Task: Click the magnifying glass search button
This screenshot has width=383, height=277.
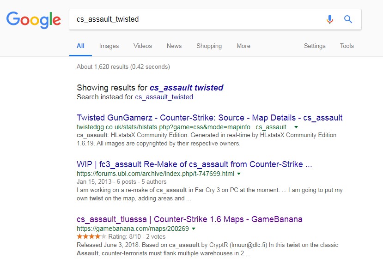Action: 348,19
